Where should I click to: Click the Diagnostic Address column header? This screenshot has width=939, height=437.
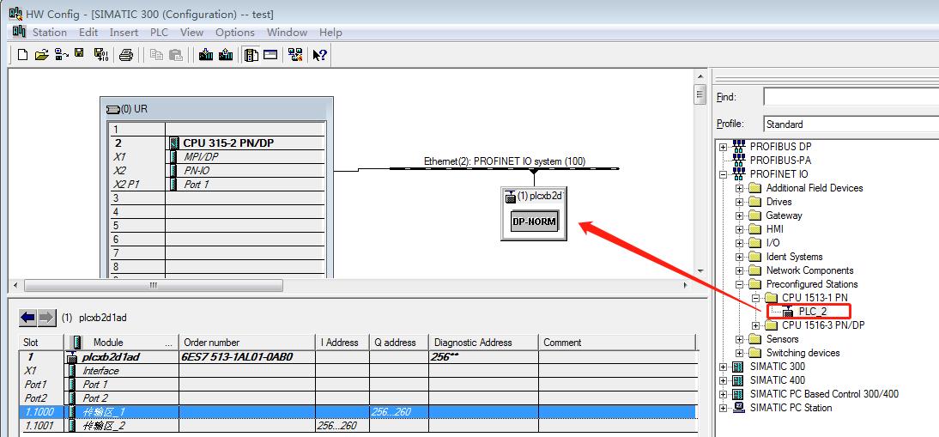(x=482, y=343)
